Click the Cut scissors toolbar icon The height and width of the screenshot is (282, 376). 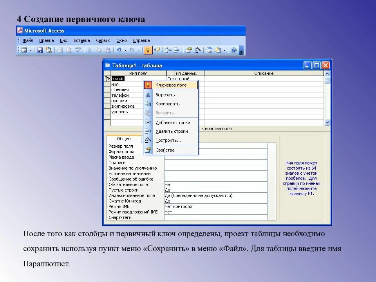pyautogui.click(x=89, y=50)
